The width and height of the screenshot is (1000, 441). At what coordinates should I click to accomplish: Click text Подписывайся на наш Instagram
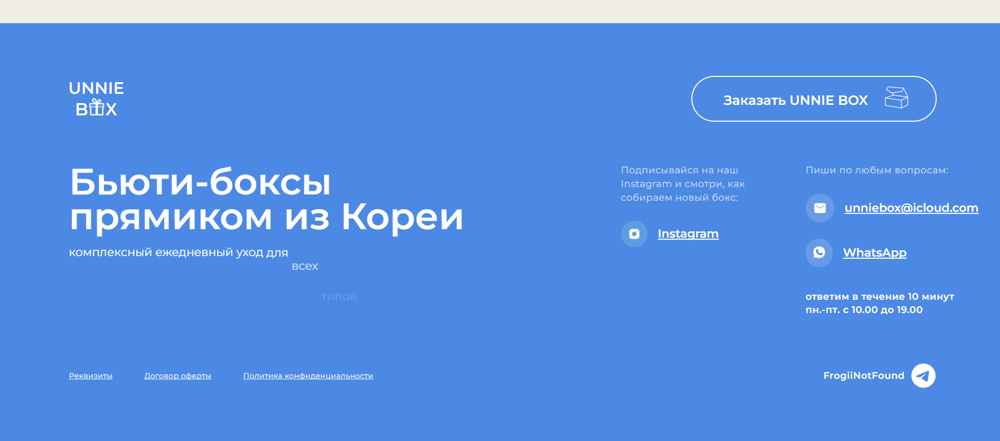coord(680,177)
